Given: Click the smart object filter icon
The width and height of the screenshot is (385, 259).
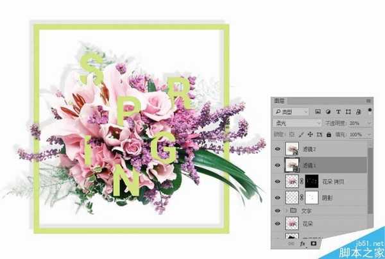Looking at the screenshot, I should click(358, 112).
